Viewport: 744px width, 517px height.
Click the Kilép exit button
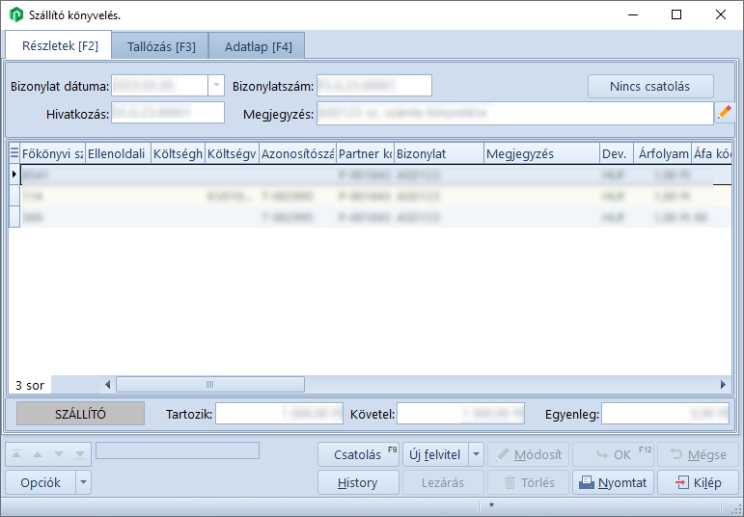[698, 482]
